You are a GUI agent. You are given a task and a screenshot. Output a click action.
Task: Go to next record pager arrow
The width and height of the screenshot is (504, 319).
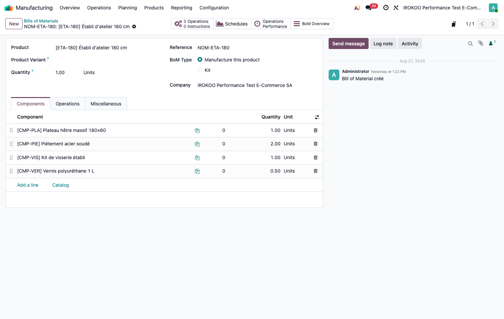pyautogui.click(x=493, y=24)
